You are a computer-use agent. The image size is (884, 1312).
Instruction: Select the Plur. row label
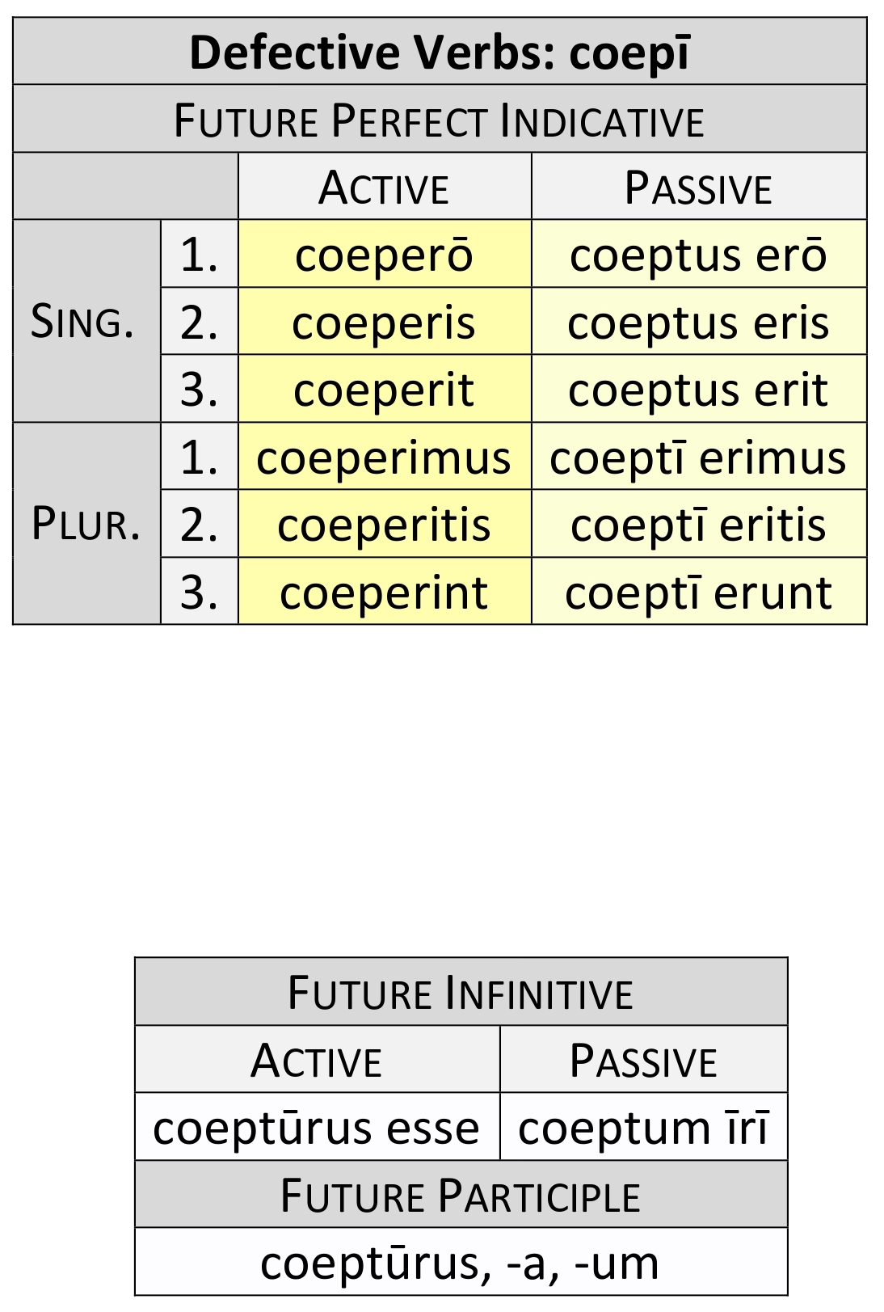pos(86,524)
